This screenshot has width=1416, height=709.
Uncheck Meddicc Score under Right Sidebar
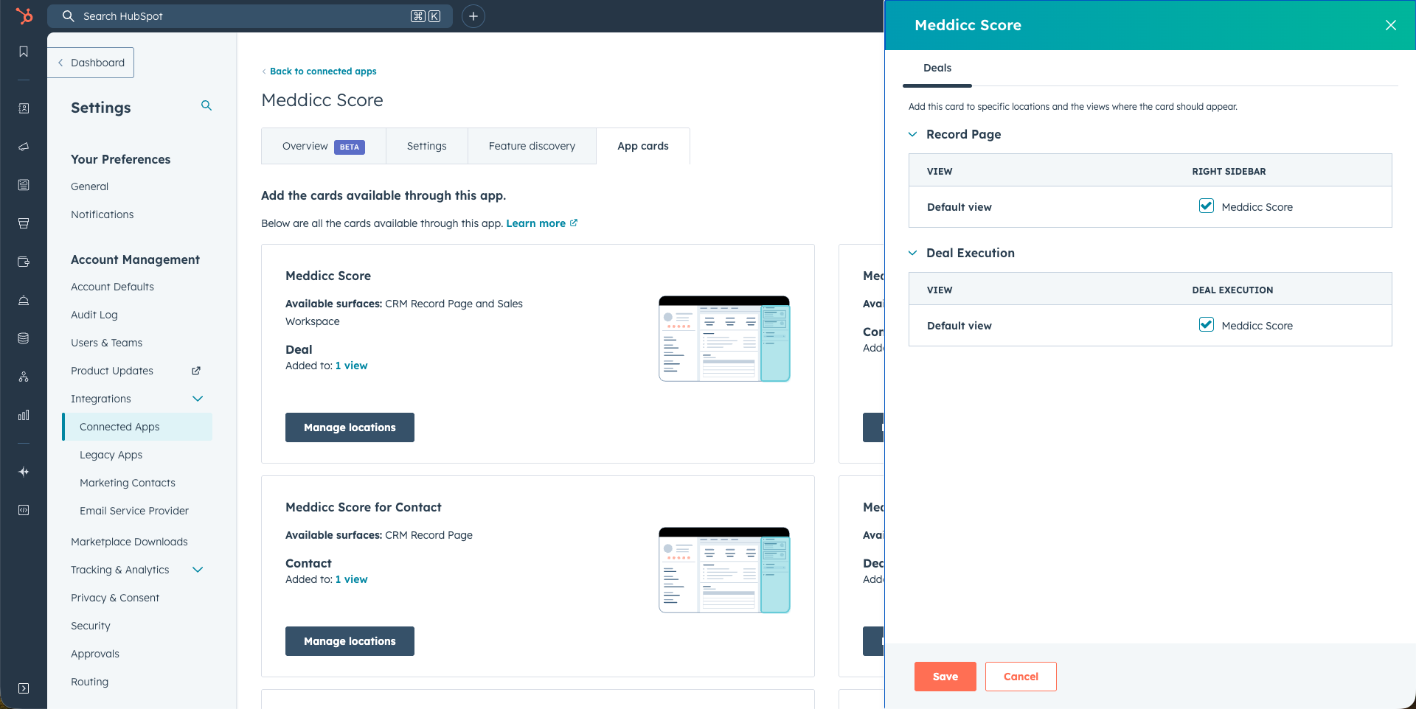click(1206, 206)
